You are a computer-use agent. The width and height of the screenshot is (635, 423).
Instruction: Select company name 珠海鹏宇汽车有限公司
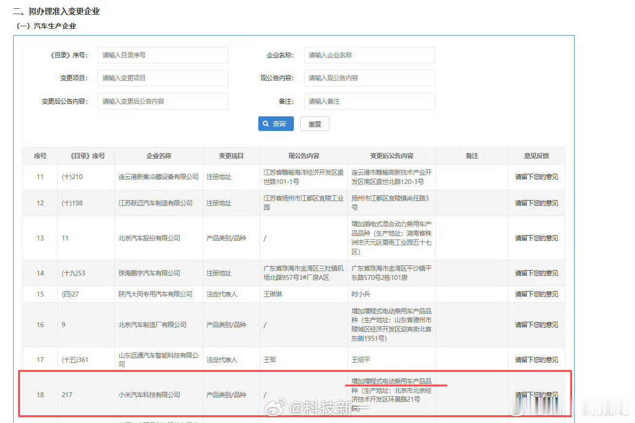(x=150, y=273)
